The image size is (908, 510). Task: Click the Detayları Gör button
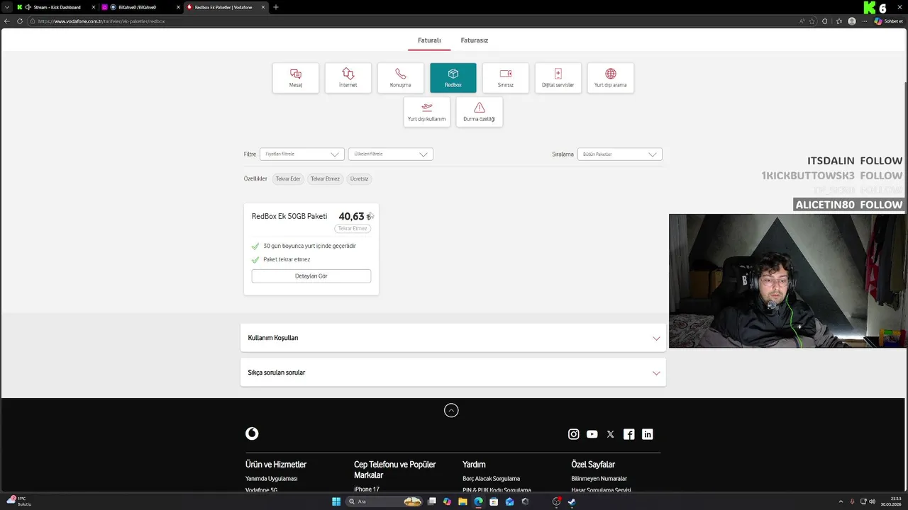(311, 276)
